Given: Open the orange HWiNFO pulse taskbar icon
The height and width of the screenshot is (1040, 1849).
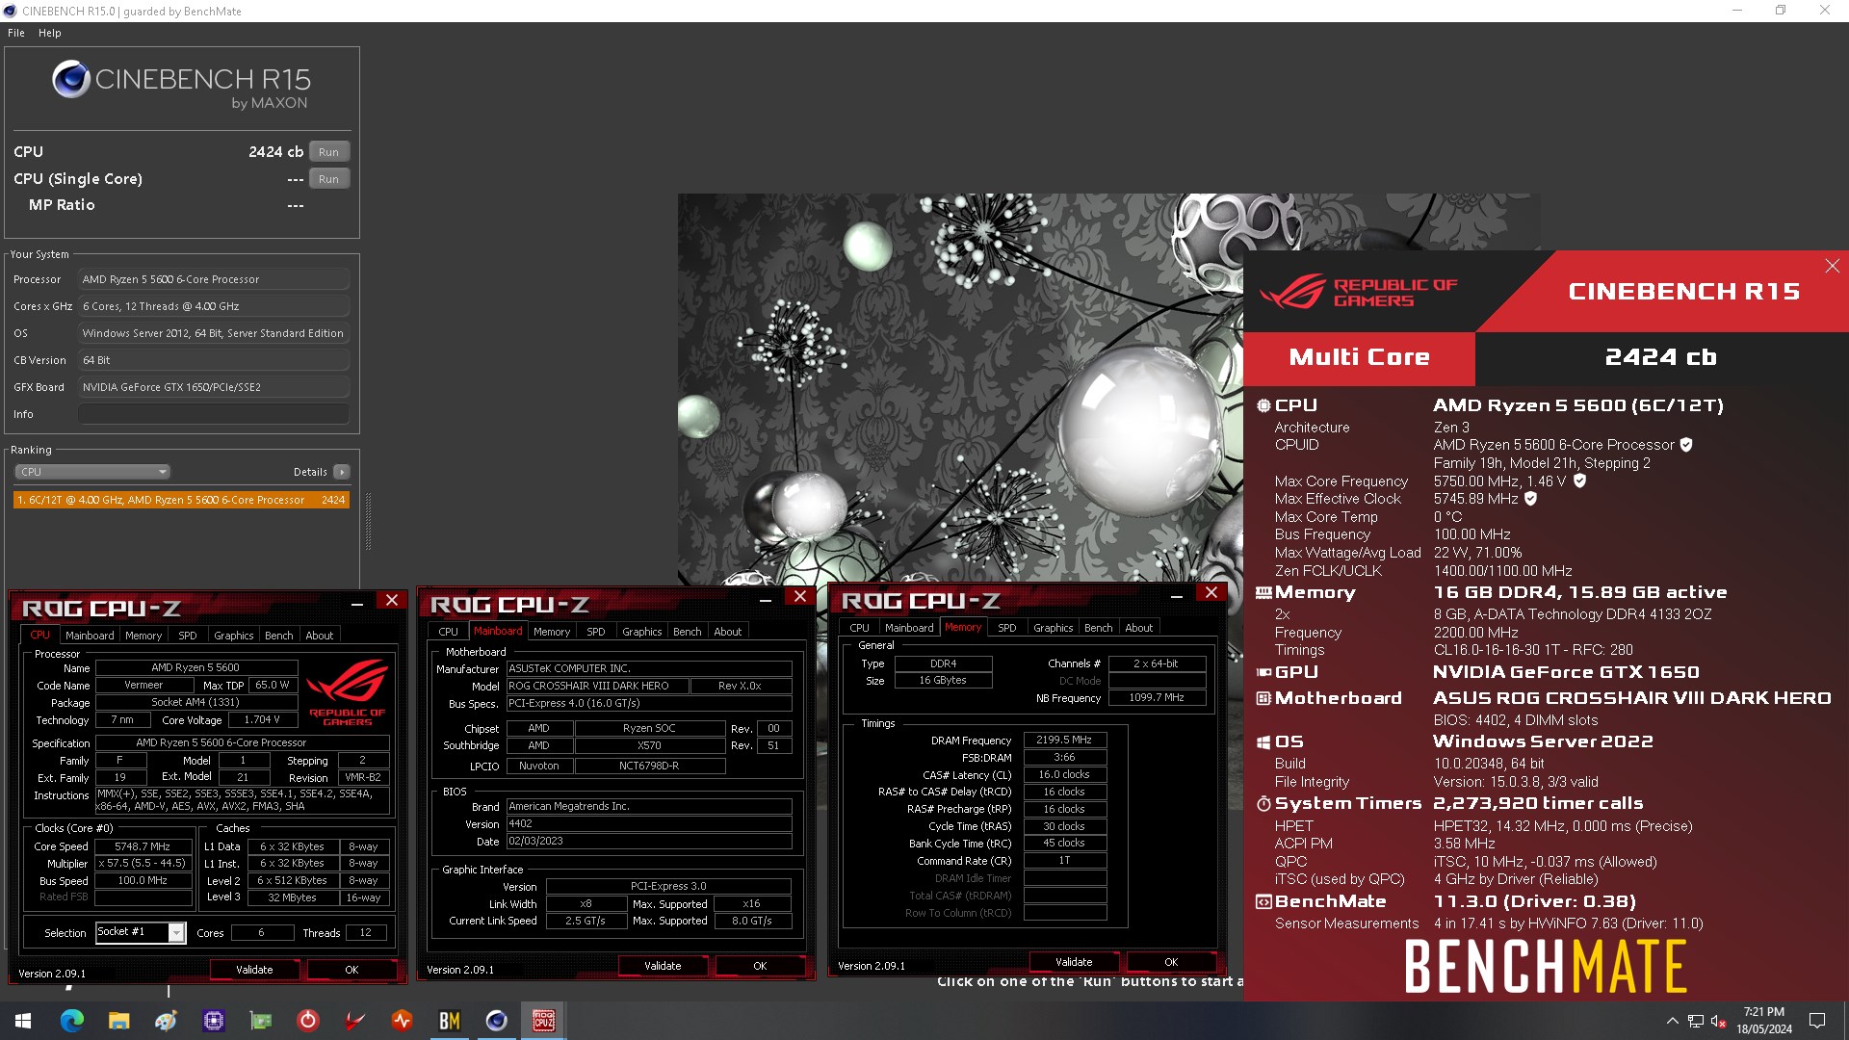Looking at the screenshot, I should 403,1021.
